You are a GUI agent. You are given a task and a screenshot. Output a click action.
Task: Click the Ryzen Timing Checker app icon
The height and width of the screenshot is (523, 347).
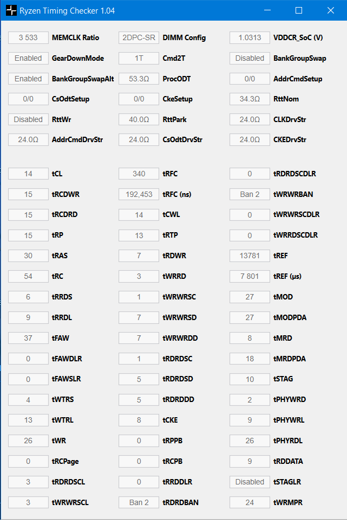[x=11, y=11]
